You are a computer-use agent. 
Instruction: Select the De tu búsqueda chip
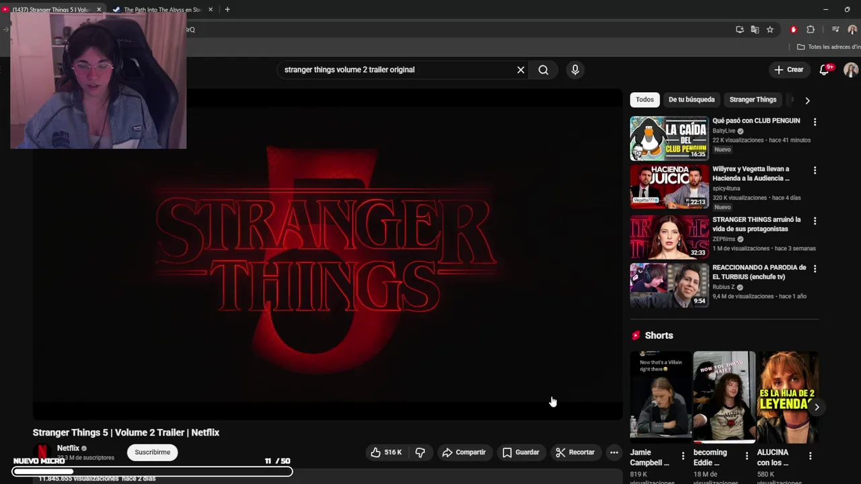coord(691,99)
